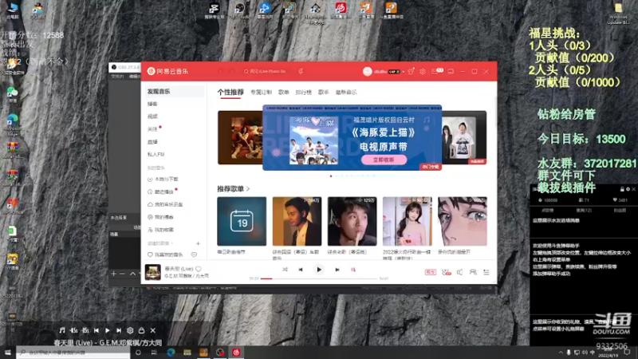
Task: Open listen-together headphones icon
Action: coord(473,272)
